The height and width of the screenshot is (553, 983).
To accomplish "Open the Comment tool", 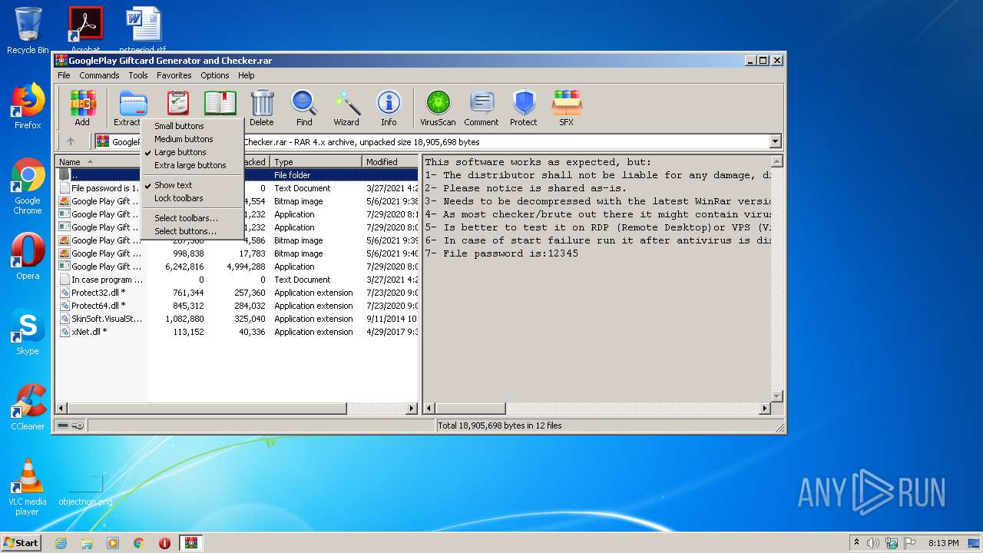I will coord(482,108).
